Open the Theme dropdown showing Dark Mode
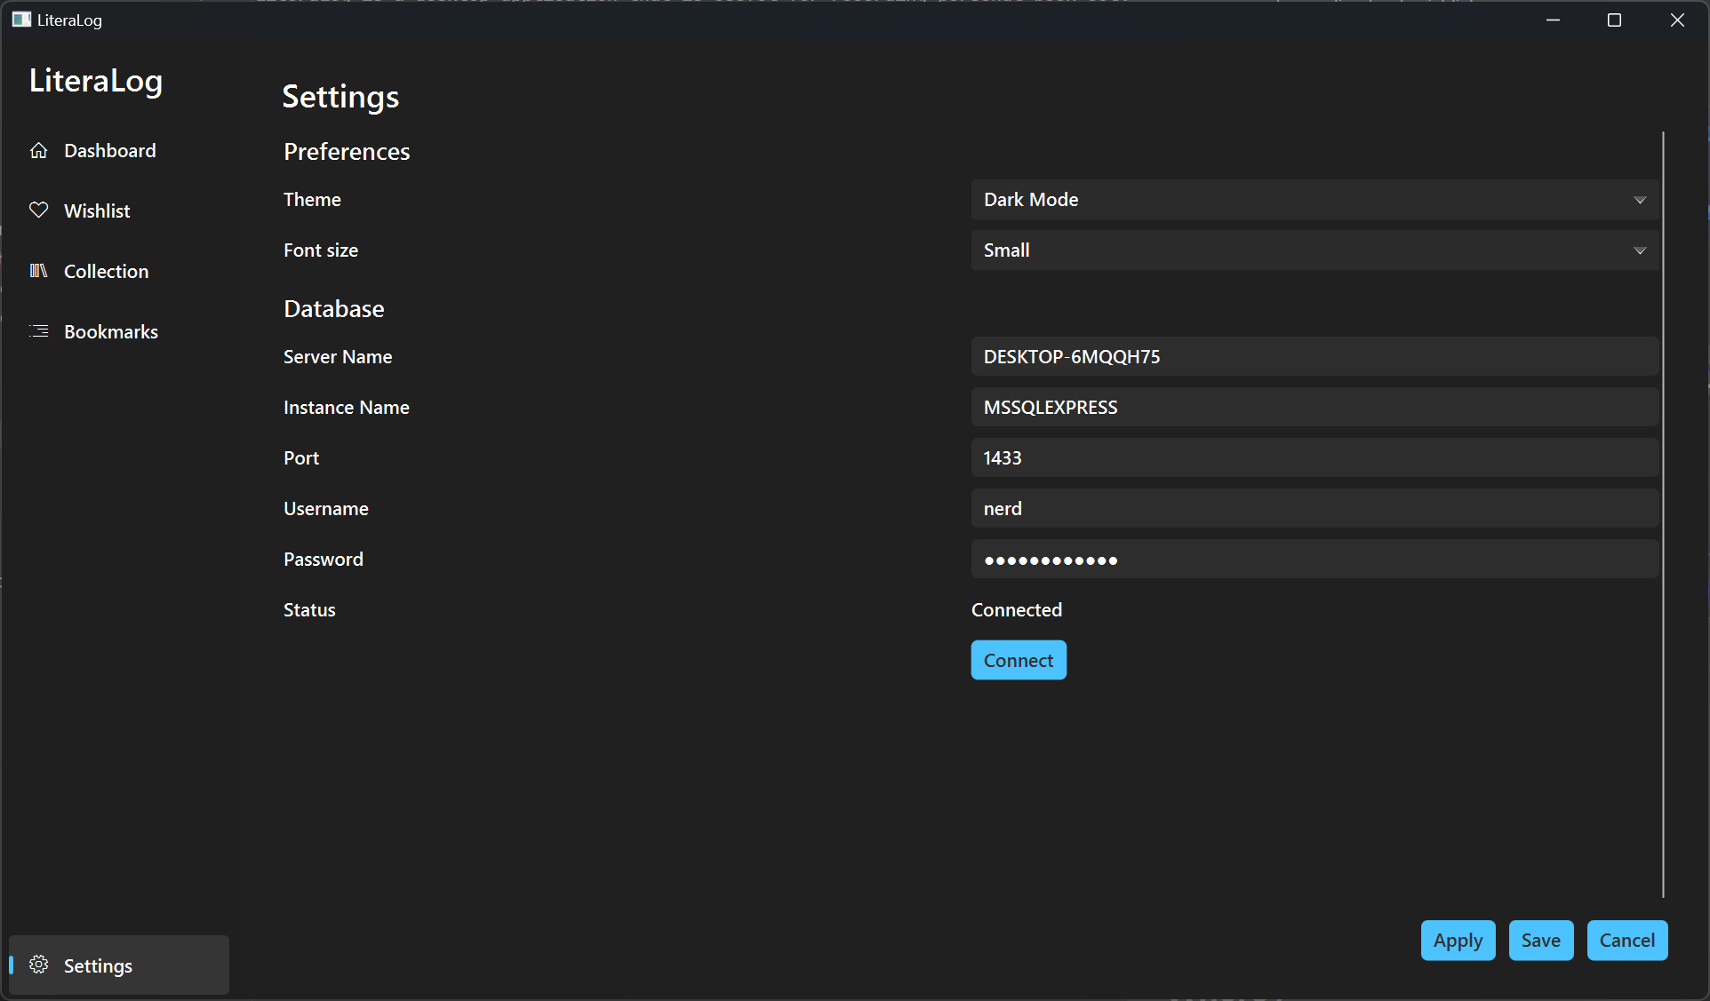This screenshot has width=1710, height=1001. click(x=1314, y=200)
